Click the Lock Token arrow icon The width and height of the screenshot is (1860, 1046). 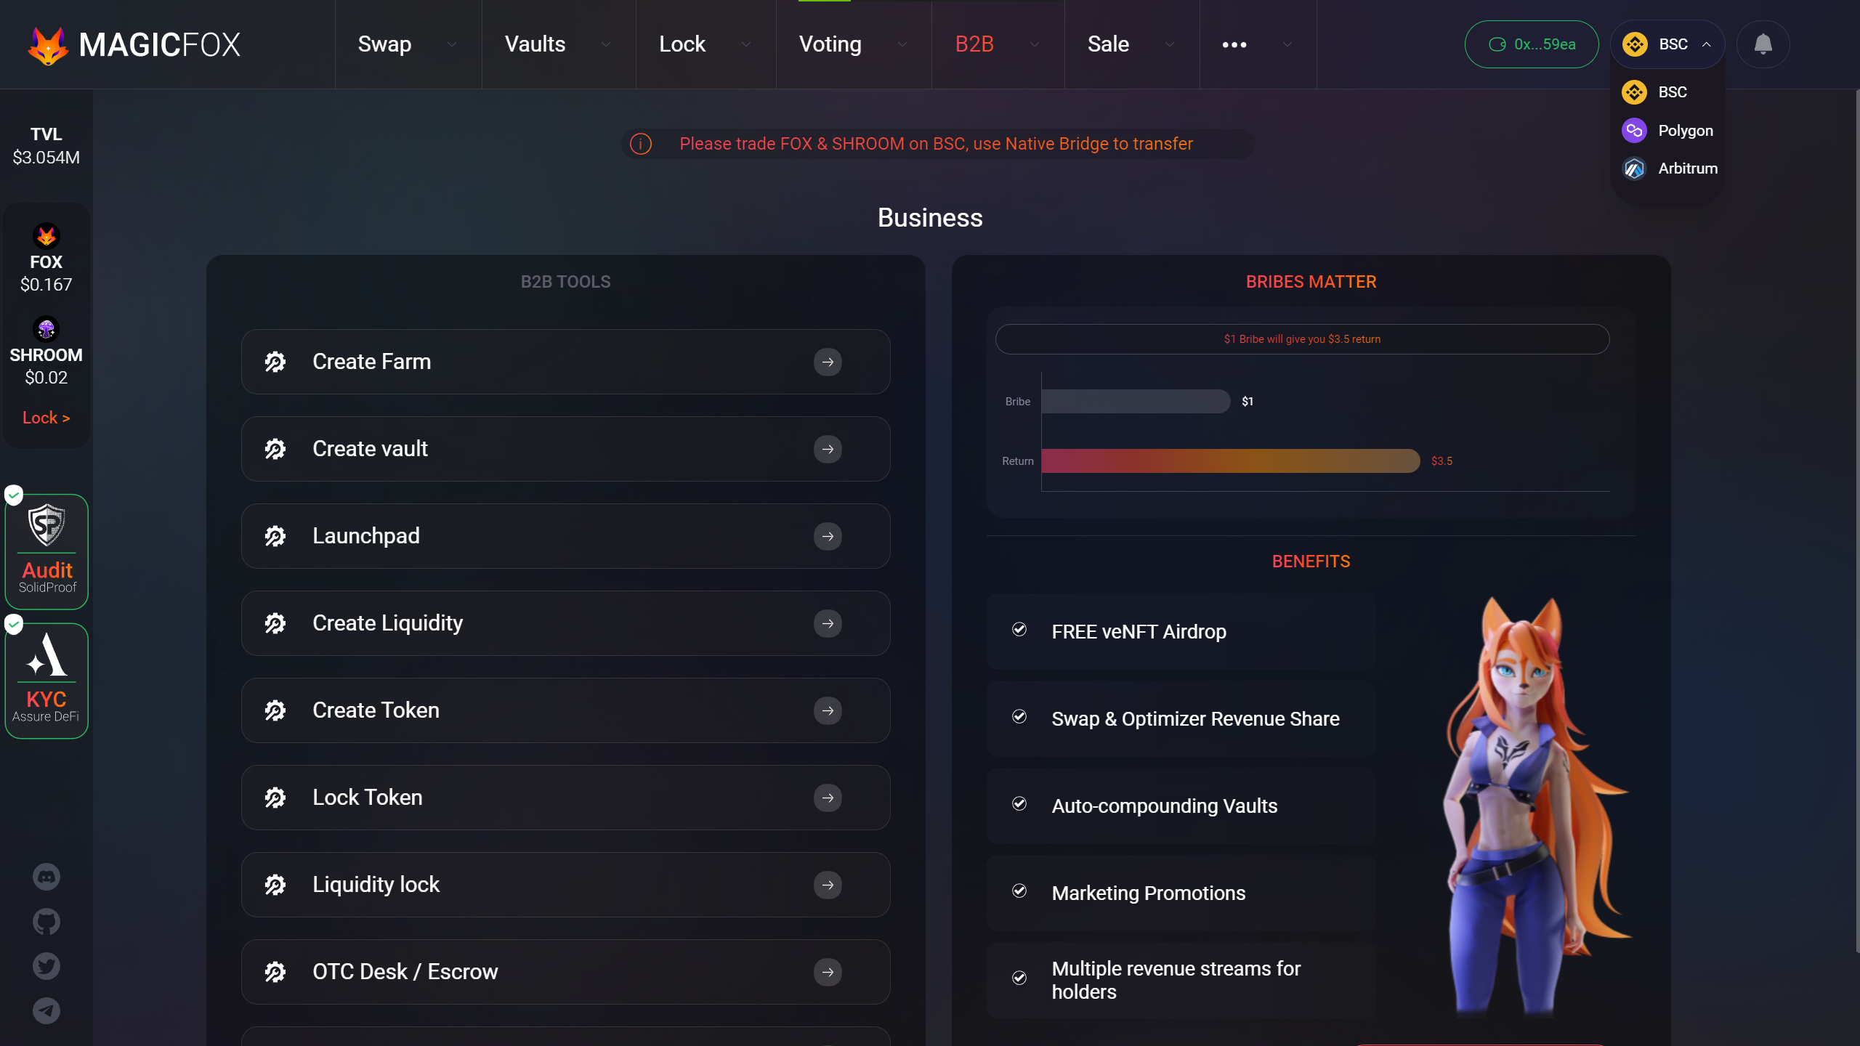(828, 798)
